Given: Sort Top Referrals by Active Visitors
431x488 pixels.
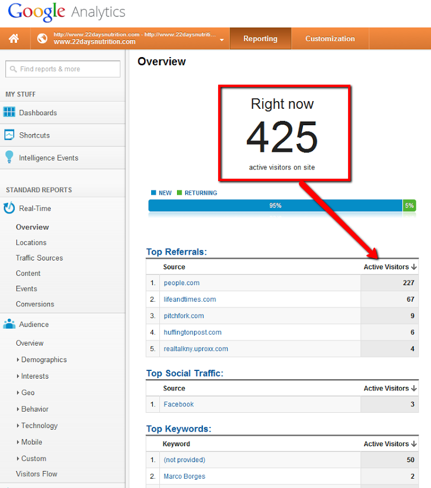Looking at the screenshot, I should tap(390, 267).
